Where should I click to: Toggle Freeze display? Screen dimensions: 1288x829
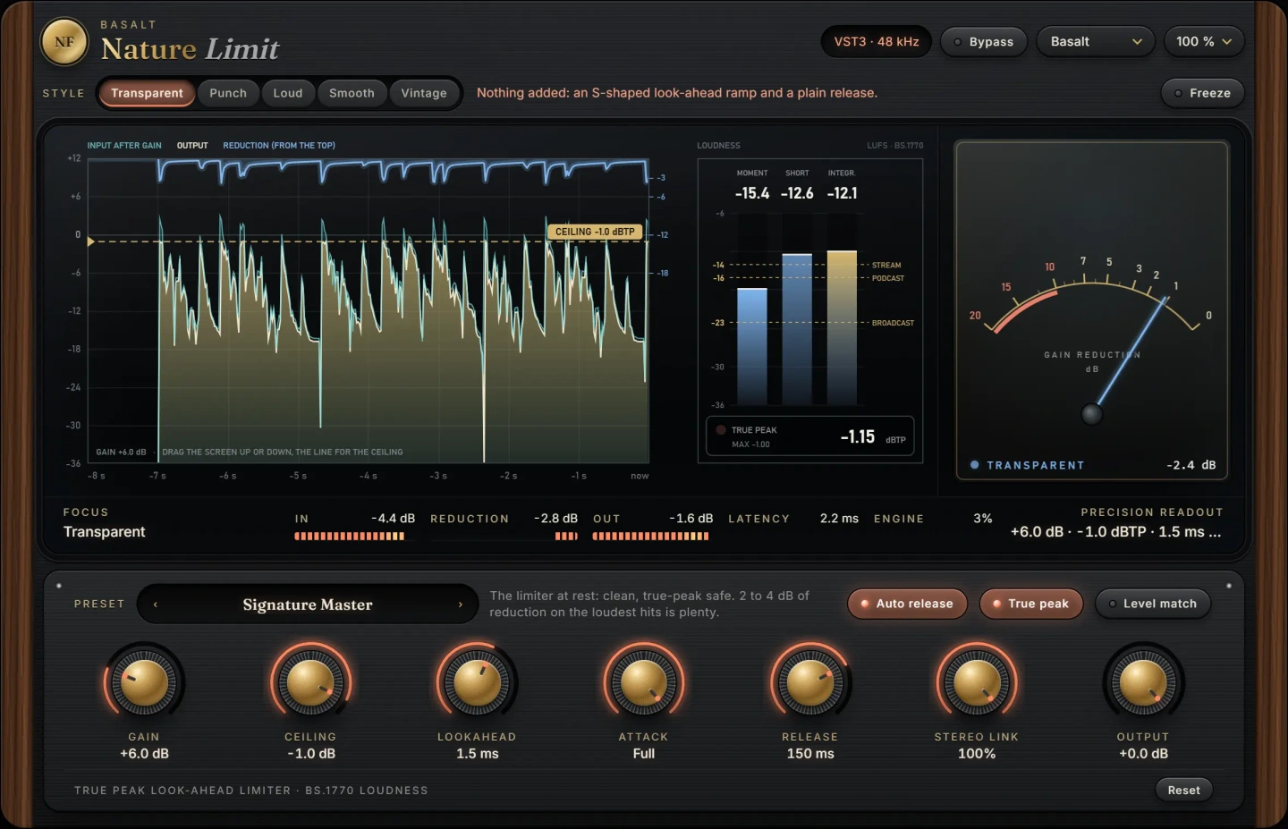pyautogui.click(x=1202, y=93)
